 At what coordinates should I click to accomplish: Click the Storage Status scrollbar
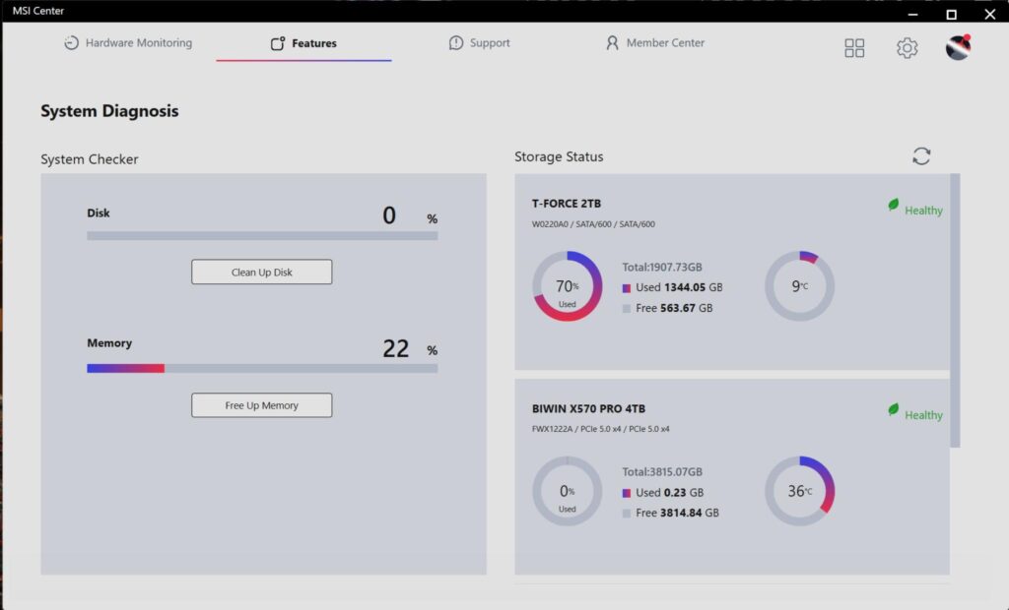(x=955, y=310)
